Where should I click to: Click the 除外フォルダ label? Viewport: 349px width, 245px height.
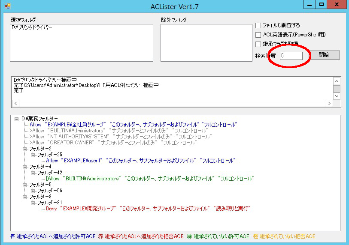click(174, 20)
